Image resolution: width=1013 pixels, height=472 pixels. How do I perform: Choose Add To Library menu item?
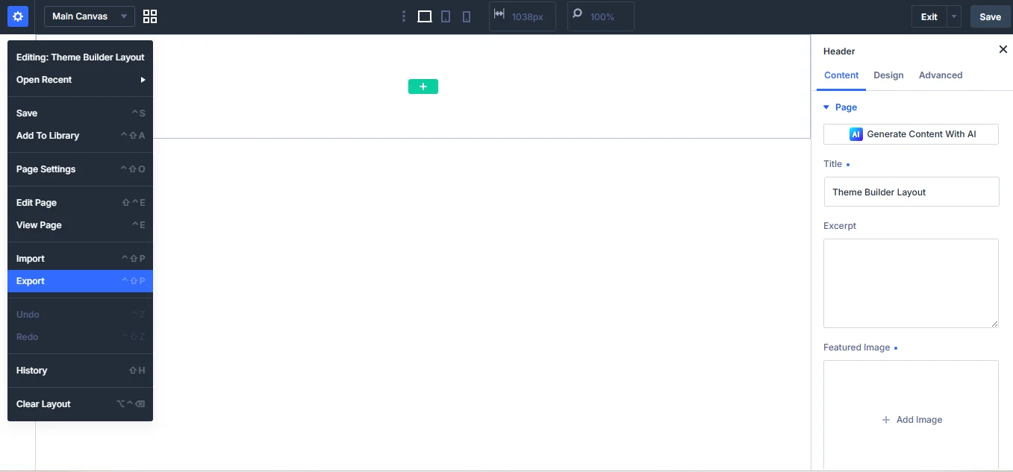point(80,136)
